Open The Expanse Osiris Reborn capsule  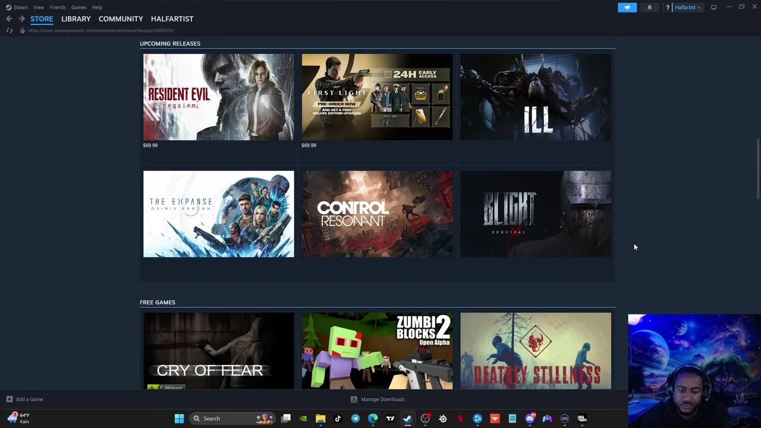coord(218,214)
